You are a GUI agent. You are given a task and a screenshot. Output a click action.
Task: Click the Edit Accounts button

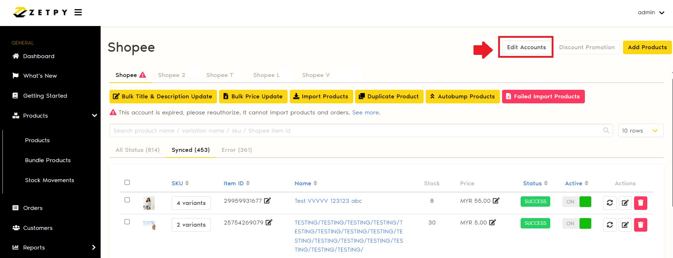(x=526, y=47)
